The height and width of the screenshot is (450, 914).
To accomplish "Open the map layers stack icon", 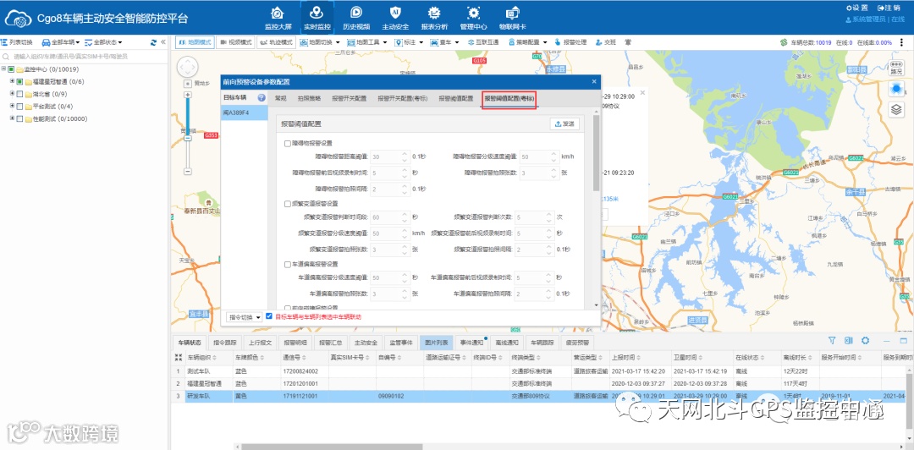I will click(x=898, y=109).
